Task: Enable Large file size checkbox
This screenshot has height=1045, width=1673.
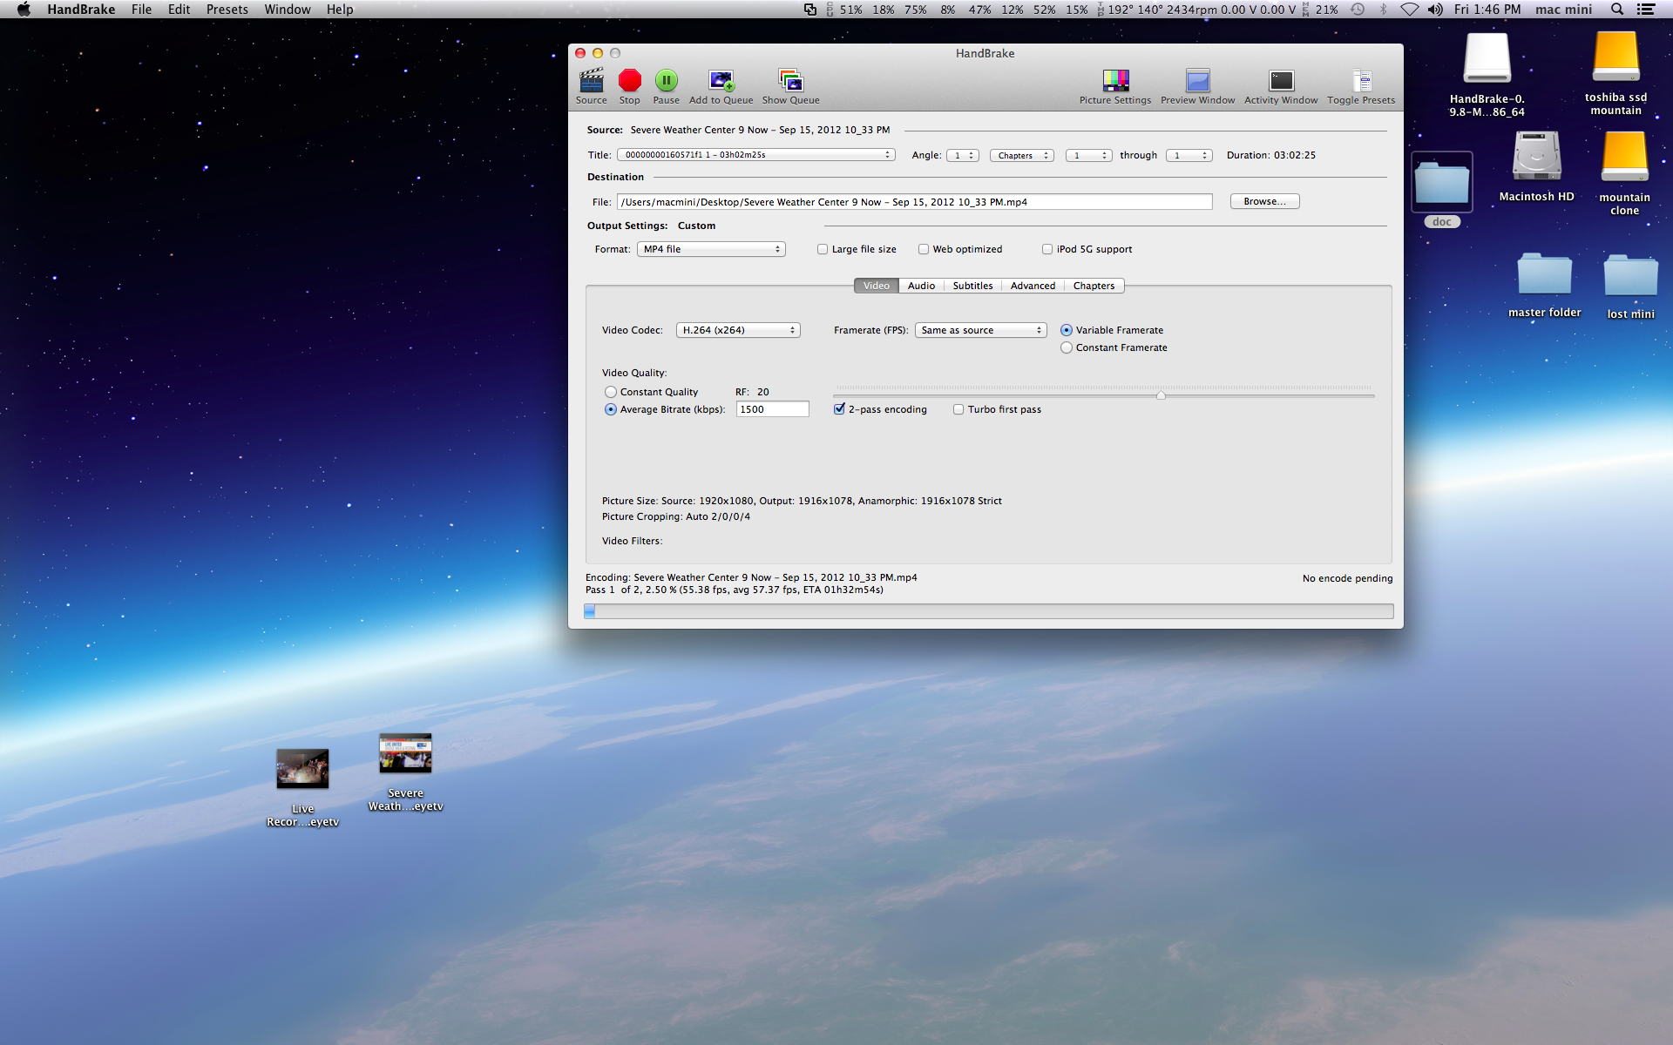Action: (x=822, y=249)
